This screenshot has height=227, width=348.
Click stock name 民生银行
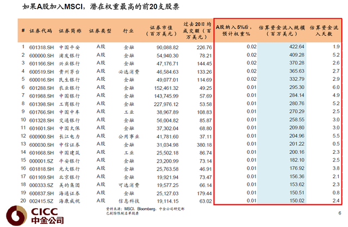click(x=70, y=80)
